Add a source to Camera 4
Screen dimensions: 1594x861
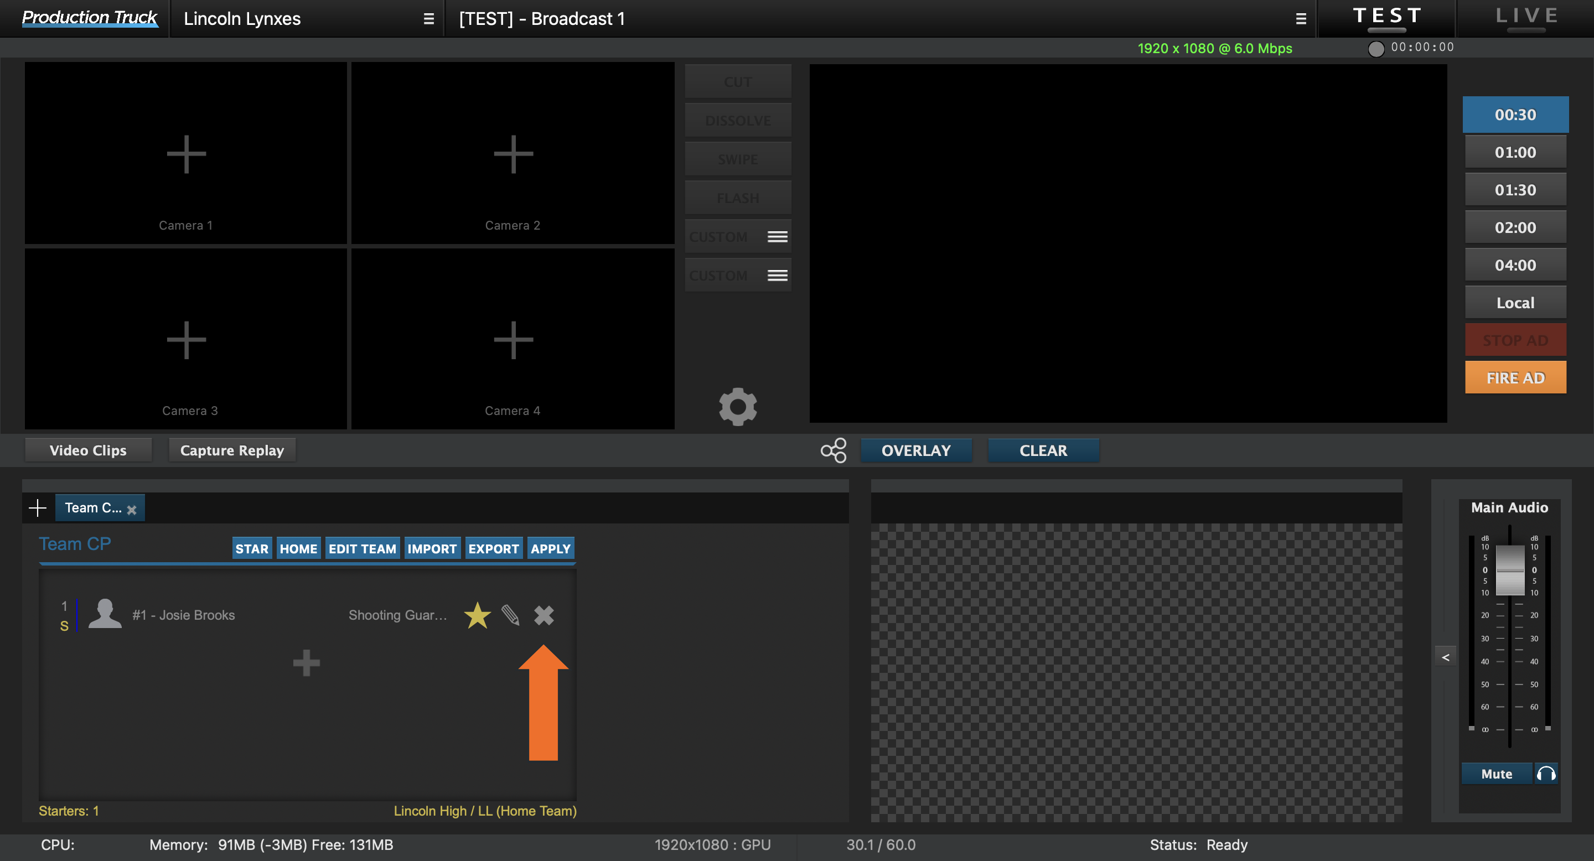tap(513, 340)
